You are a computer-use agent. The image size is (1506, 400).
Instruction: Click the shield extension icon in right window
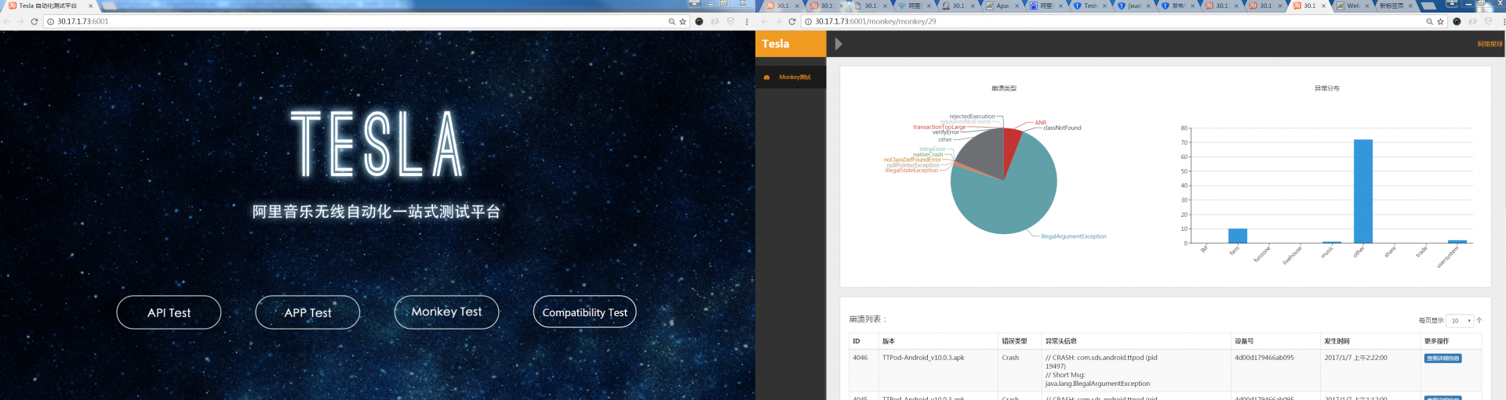coord(1488,21)
